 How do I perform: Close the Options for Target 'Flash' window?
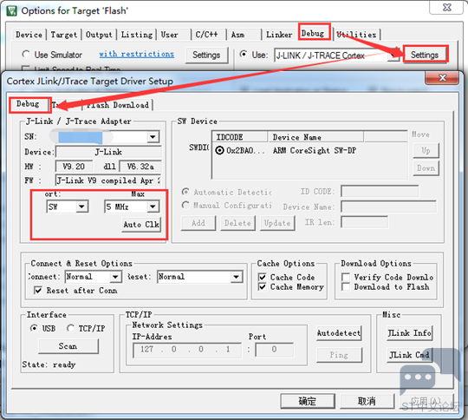tap(446, 7)
